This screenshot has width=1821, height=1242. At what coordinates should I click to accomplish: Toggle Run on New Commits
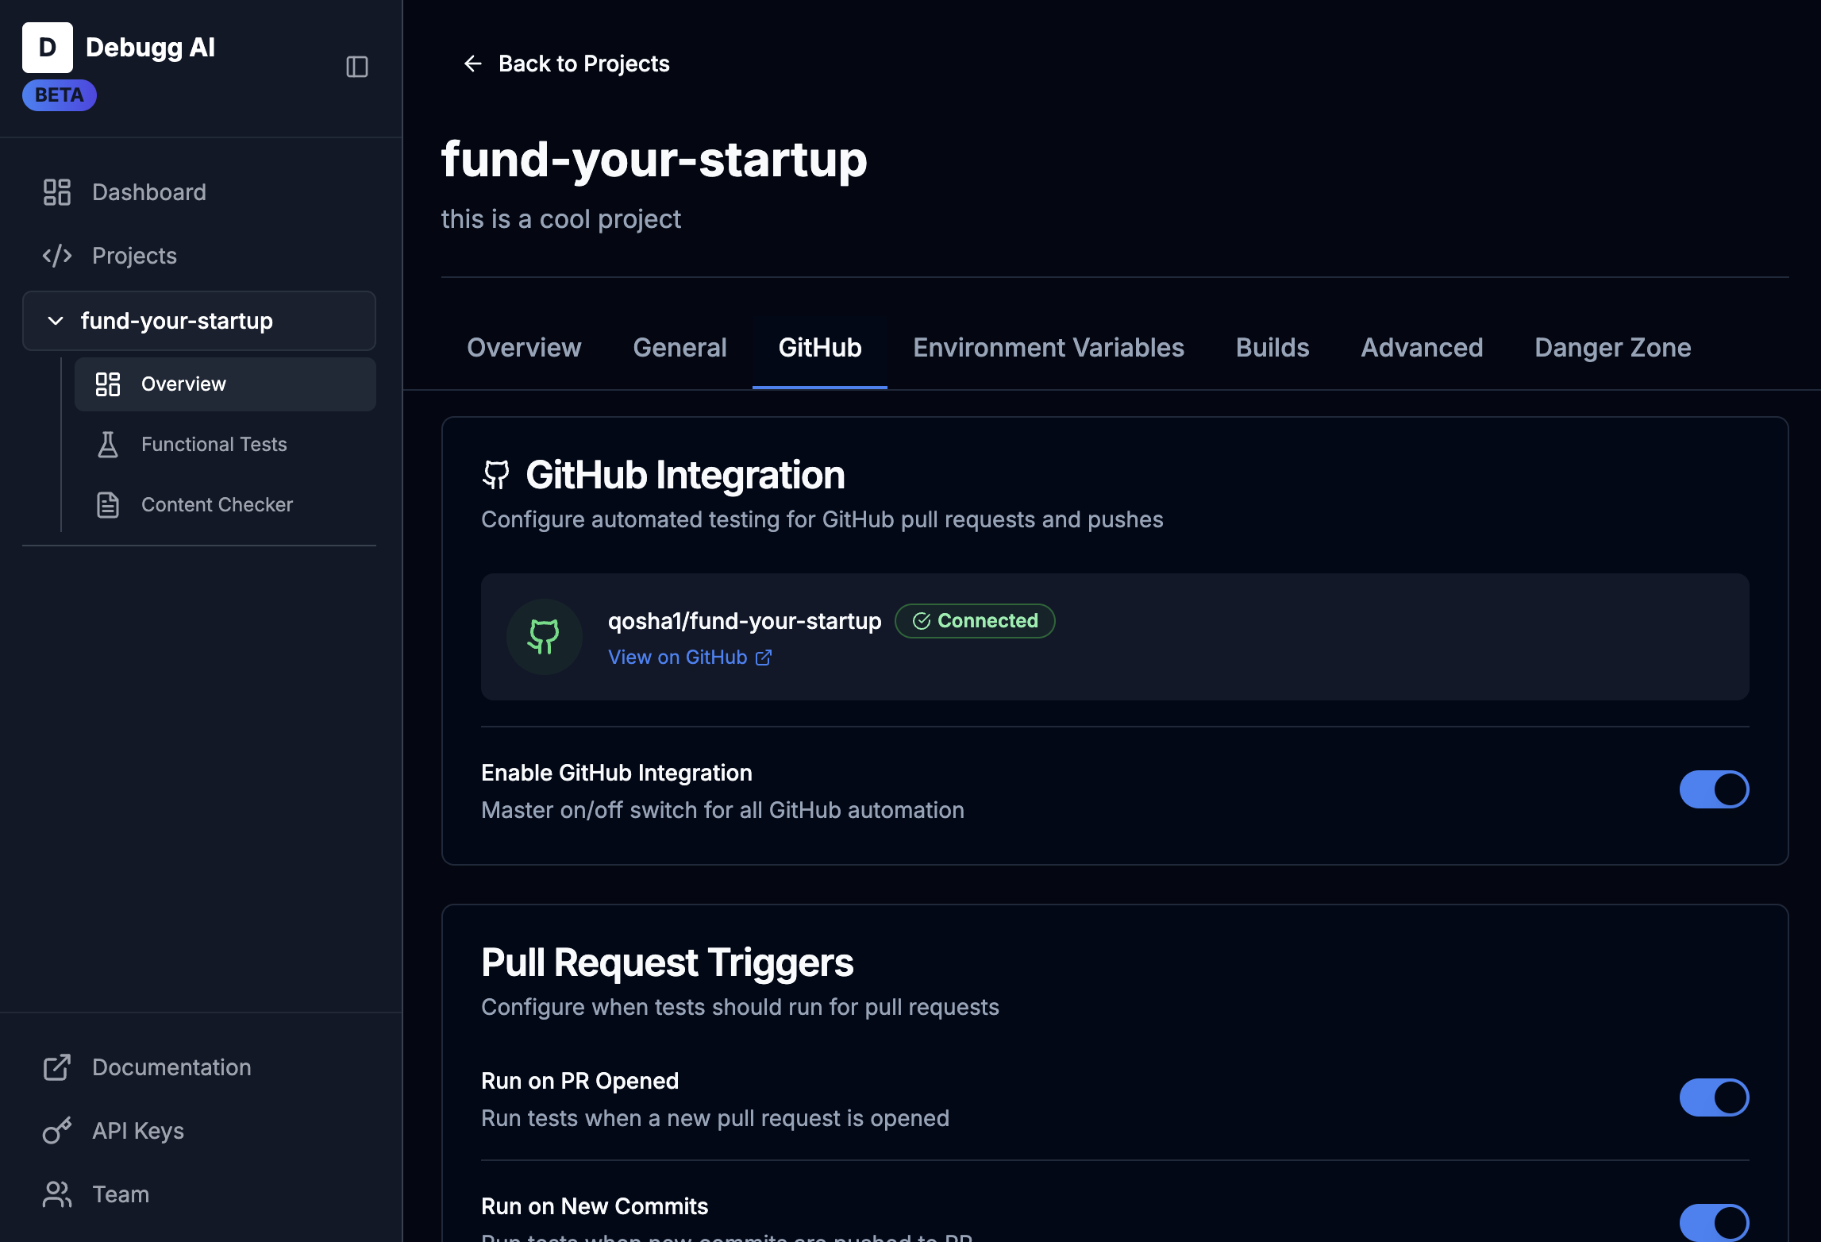pyautogui.click(x=1714, y=1221)
